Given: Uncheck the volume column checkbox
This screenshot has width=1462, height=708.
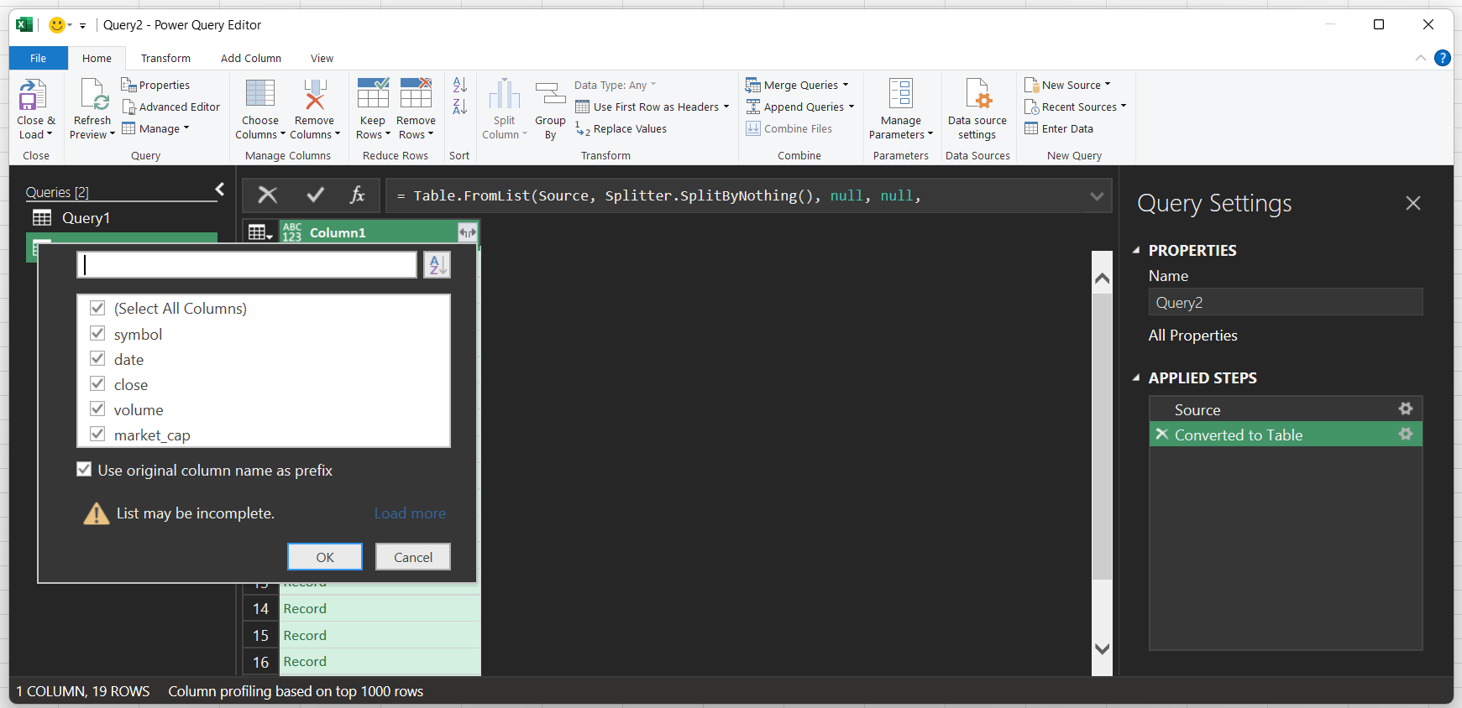Looking at the screenshot, I should point(97,409).
